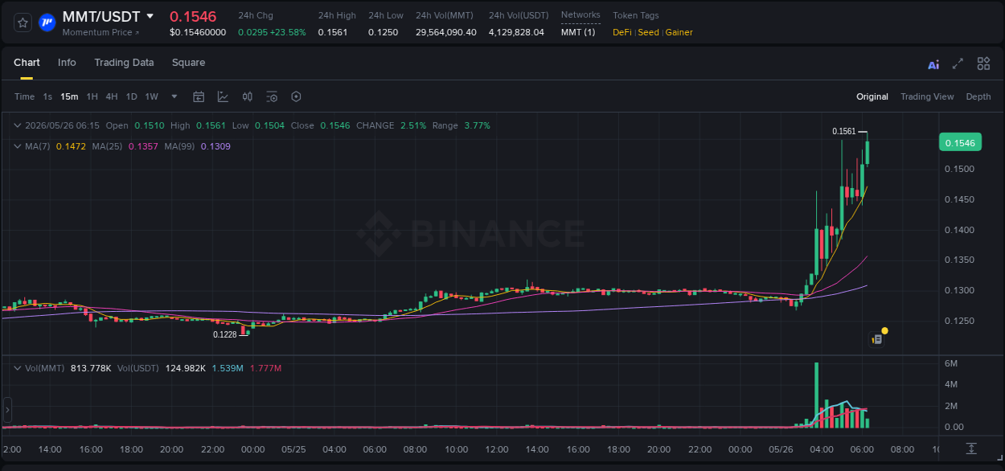Viewport: 1005px width, 471px height.
Task: Expand the more intervals dropdown arrow
Action: click(x=174, y=96)
